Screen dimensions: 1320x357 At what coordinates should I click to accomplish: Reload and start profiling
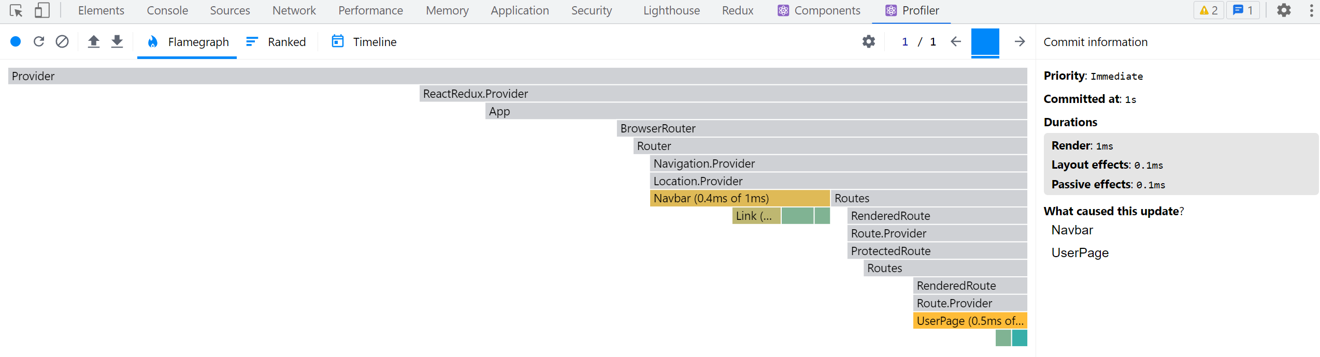[39, 41]
